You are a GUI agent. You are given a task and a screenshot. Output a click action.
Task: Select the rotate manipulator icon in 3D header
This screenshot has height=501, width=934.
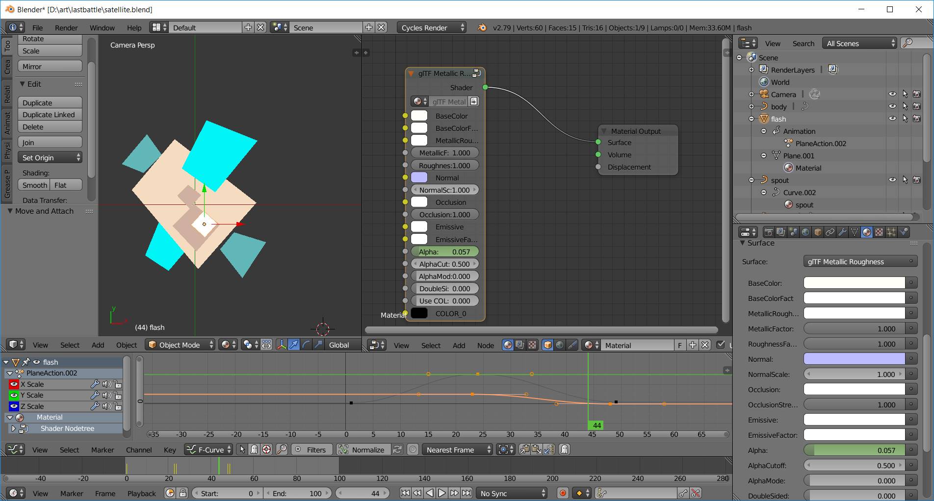pos(306,345)
